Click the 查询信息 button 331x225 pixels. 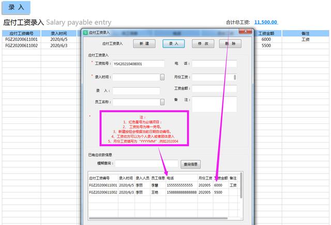[x=191, y=164]
